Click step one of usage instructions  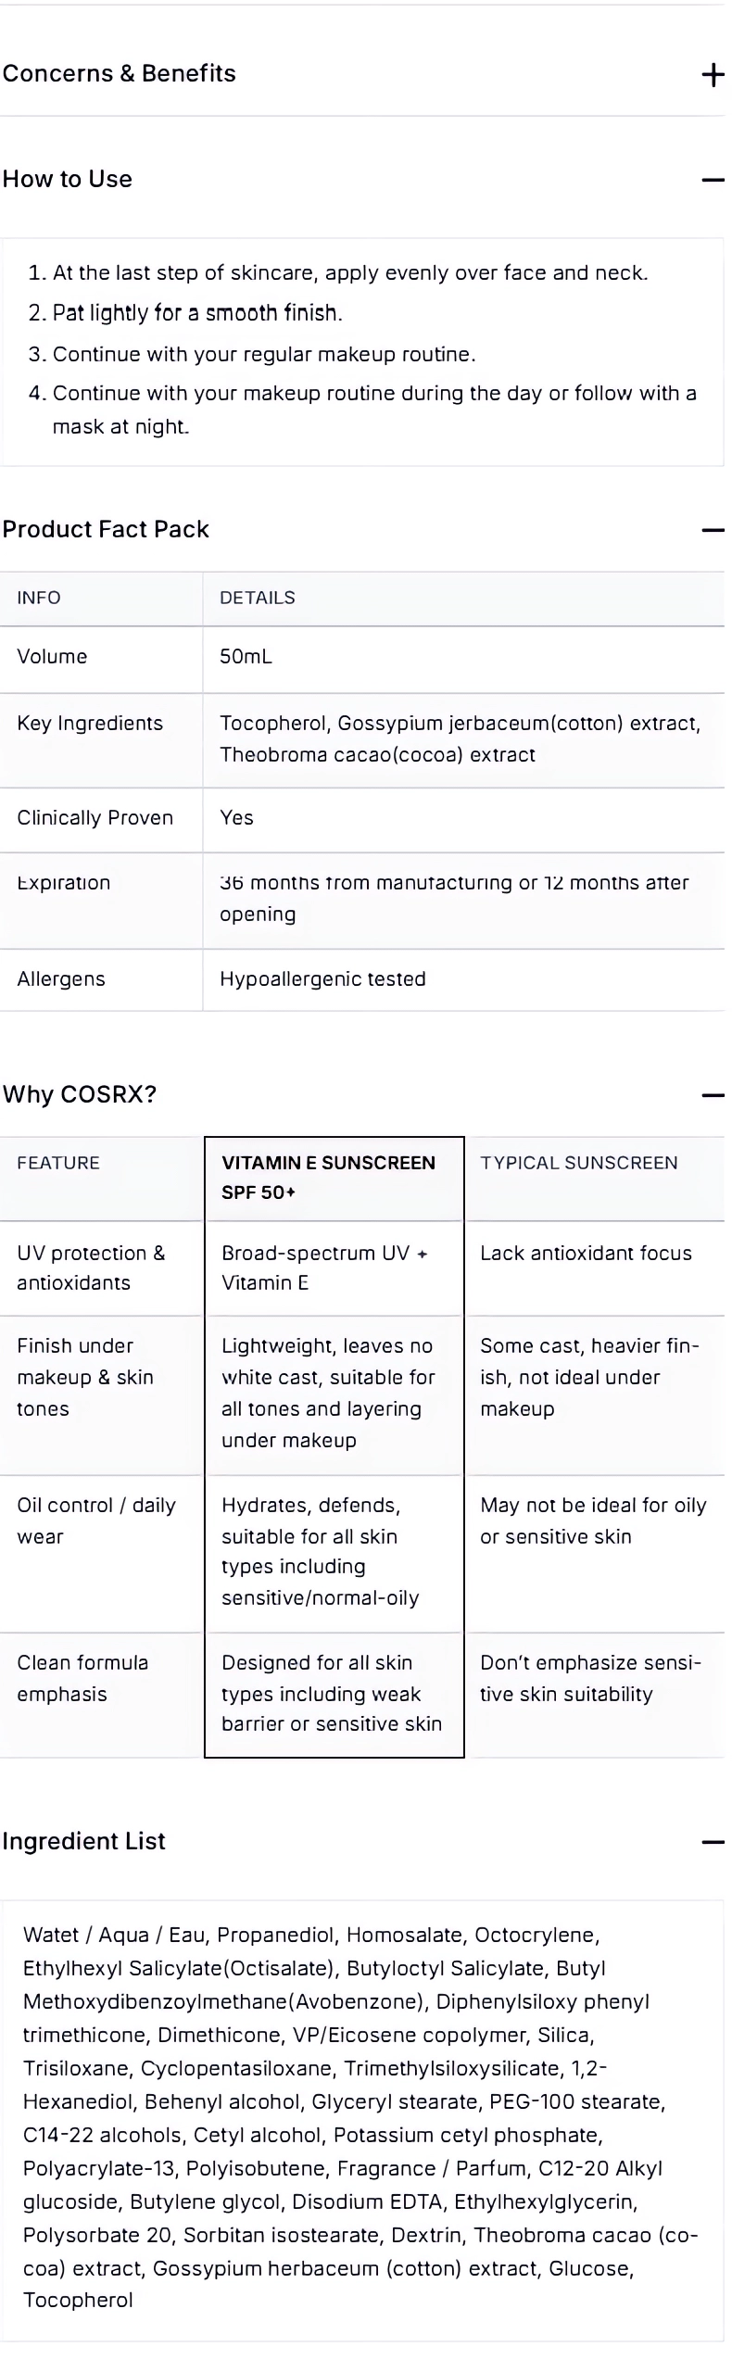pos(338,273)
